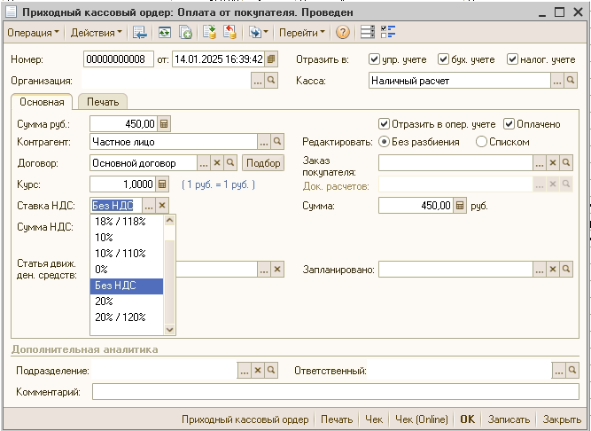Switch to the Печать tab
This screenshot has height=431, width=591.
103,101
